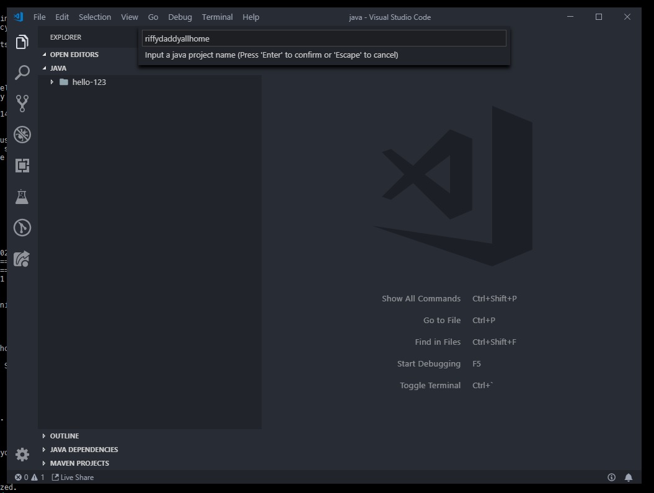Click the Go to File hint text
654x493 pixels.
coord(442,321)
